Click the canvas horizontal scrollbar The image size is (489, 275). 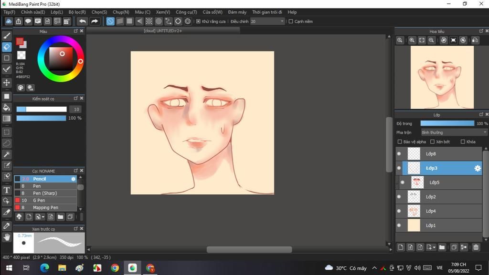click(x=249, y=249)
